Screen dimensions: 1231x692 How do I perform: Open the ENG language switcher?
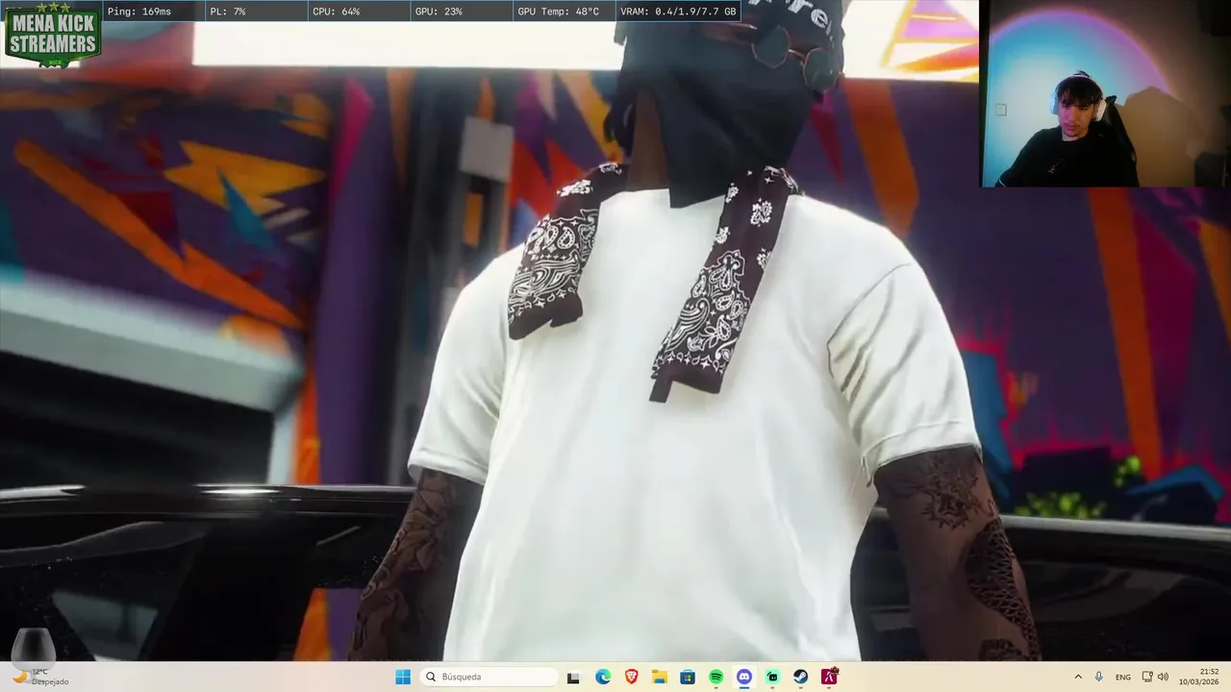[x=1123, y=677]
